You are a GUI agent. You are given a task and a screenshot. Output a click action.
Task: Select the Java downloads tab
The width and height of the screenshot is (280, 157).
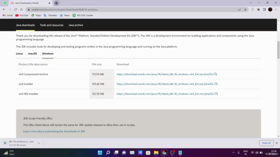[25, 25]
